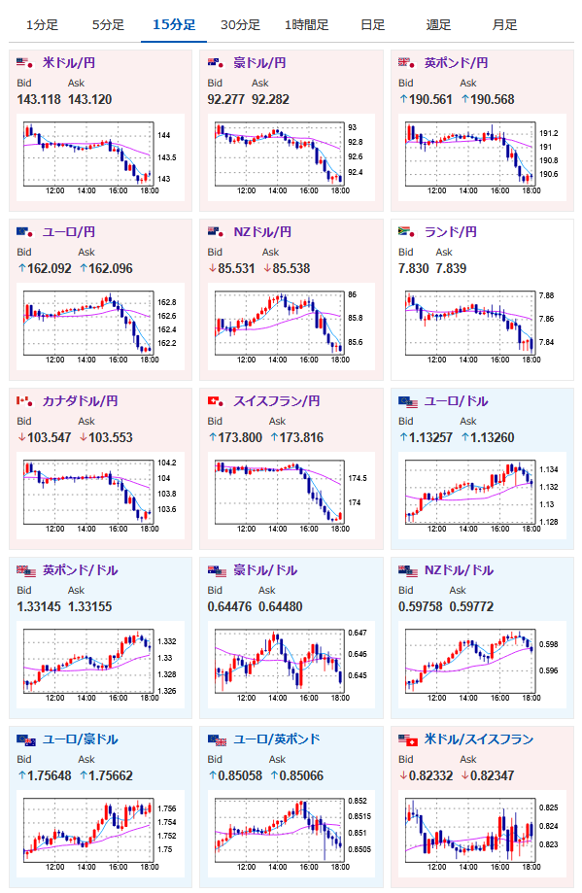Open the 豪ドル/ドル candlestick chart

(x=291, y=666)
